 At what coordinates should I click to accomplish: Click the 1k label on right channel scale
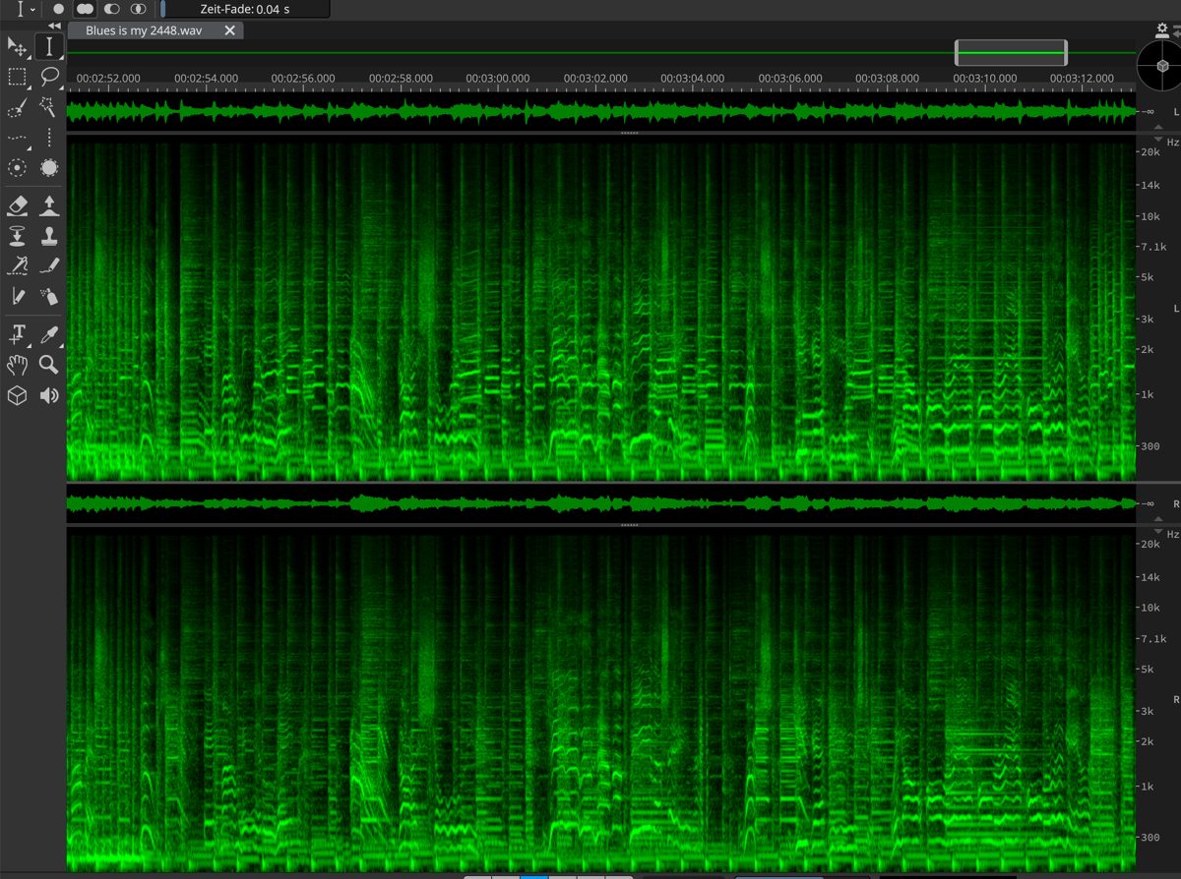click(1149, 786)
